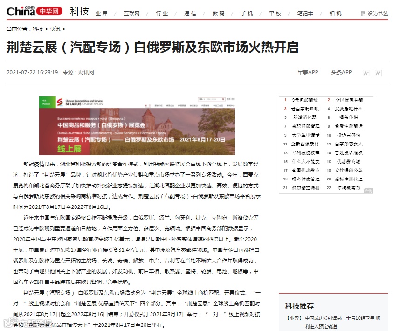Open ad link 4 艾灸后吃什么
This screenshot has width=393, height=331.
(x=348, y=109)
